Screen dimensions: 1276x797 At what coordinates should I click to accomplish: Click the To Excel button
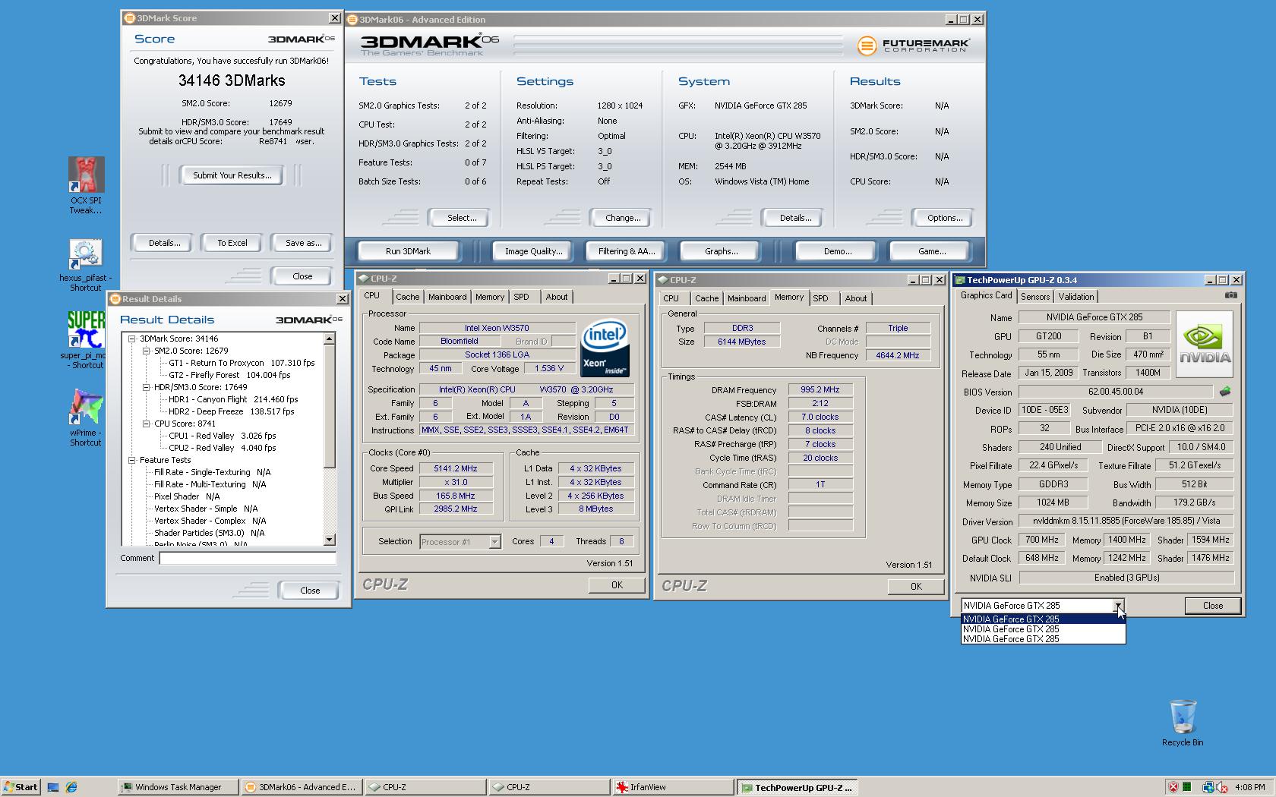pyautogui.click(x=232, y=243)
